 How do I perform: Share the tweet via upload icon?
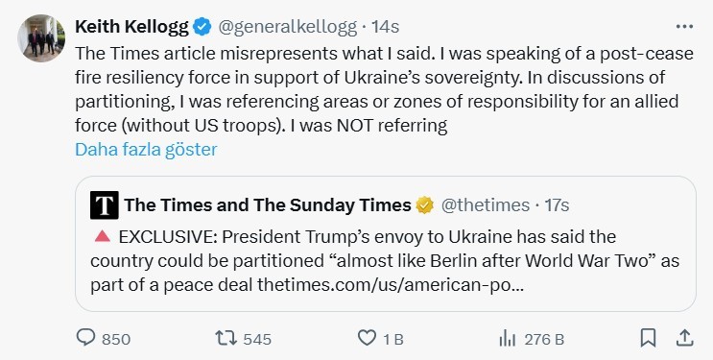point(684,338)
